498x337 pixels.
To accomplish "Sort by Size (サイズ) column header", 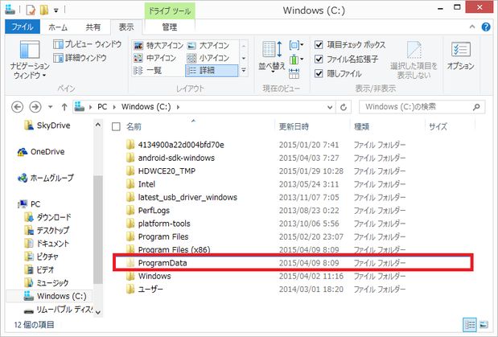I will (438, 127).
